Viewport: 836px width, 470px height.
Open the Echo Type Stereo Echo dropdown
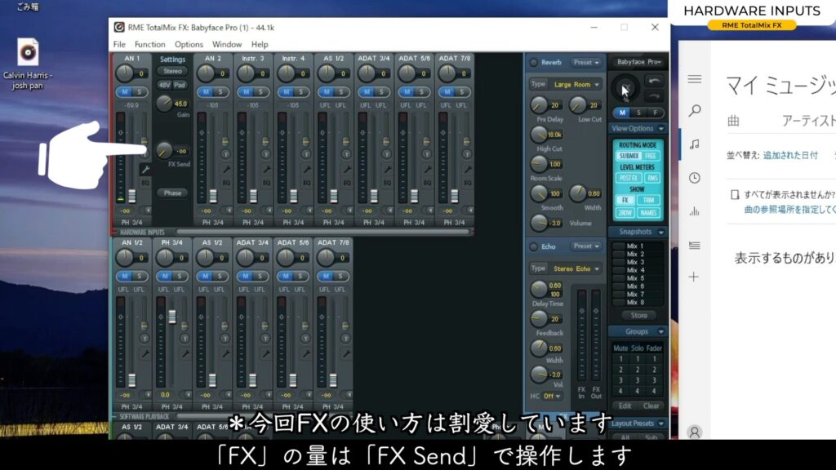[576, 268]
